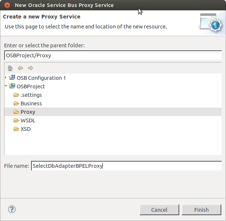The height and width of the screenshot is (221, 226).
Task: Click the parent folder path field
Action: point(113,55)
